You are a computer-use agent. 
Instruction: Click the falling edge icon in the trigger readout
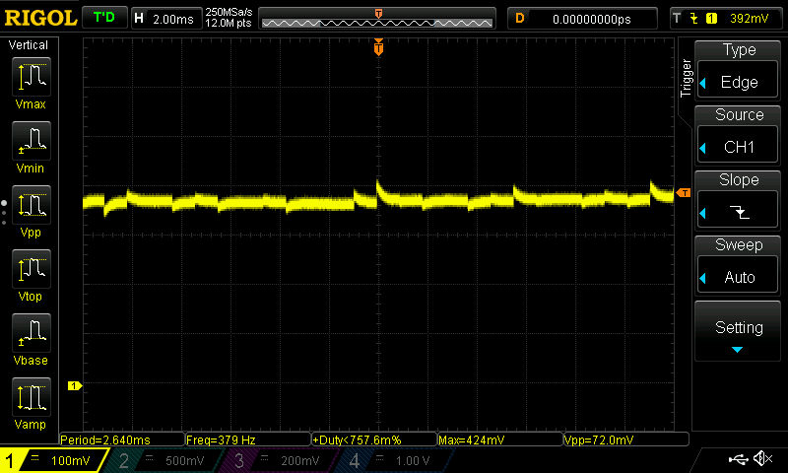click(x=694, y=19)
